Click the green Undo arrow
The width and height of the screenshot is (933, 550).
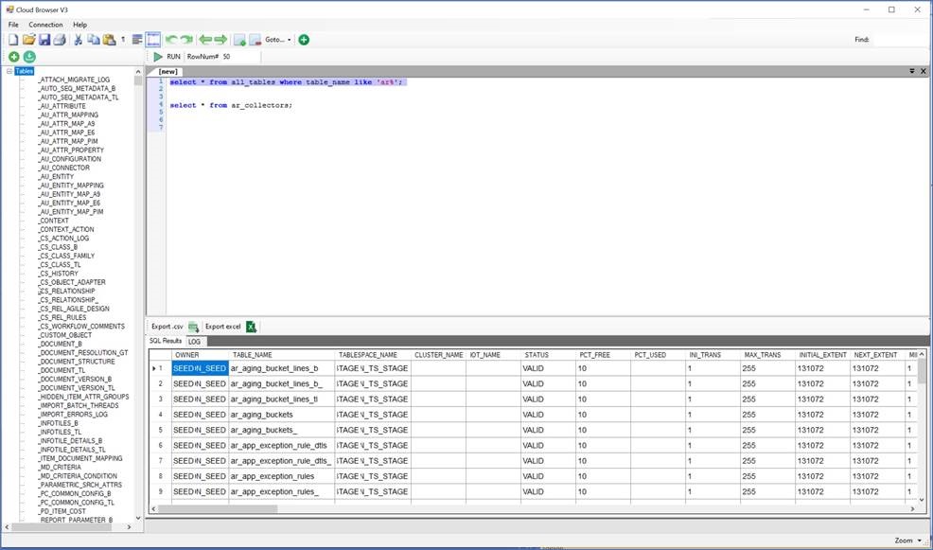(x=171, y=40)
